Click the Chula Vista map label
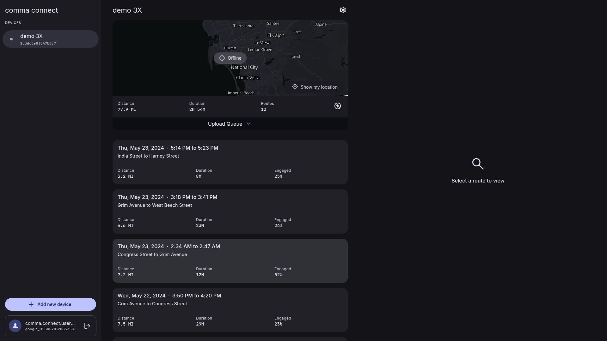This screenshot has width=607, height=341. coord(248,78)
